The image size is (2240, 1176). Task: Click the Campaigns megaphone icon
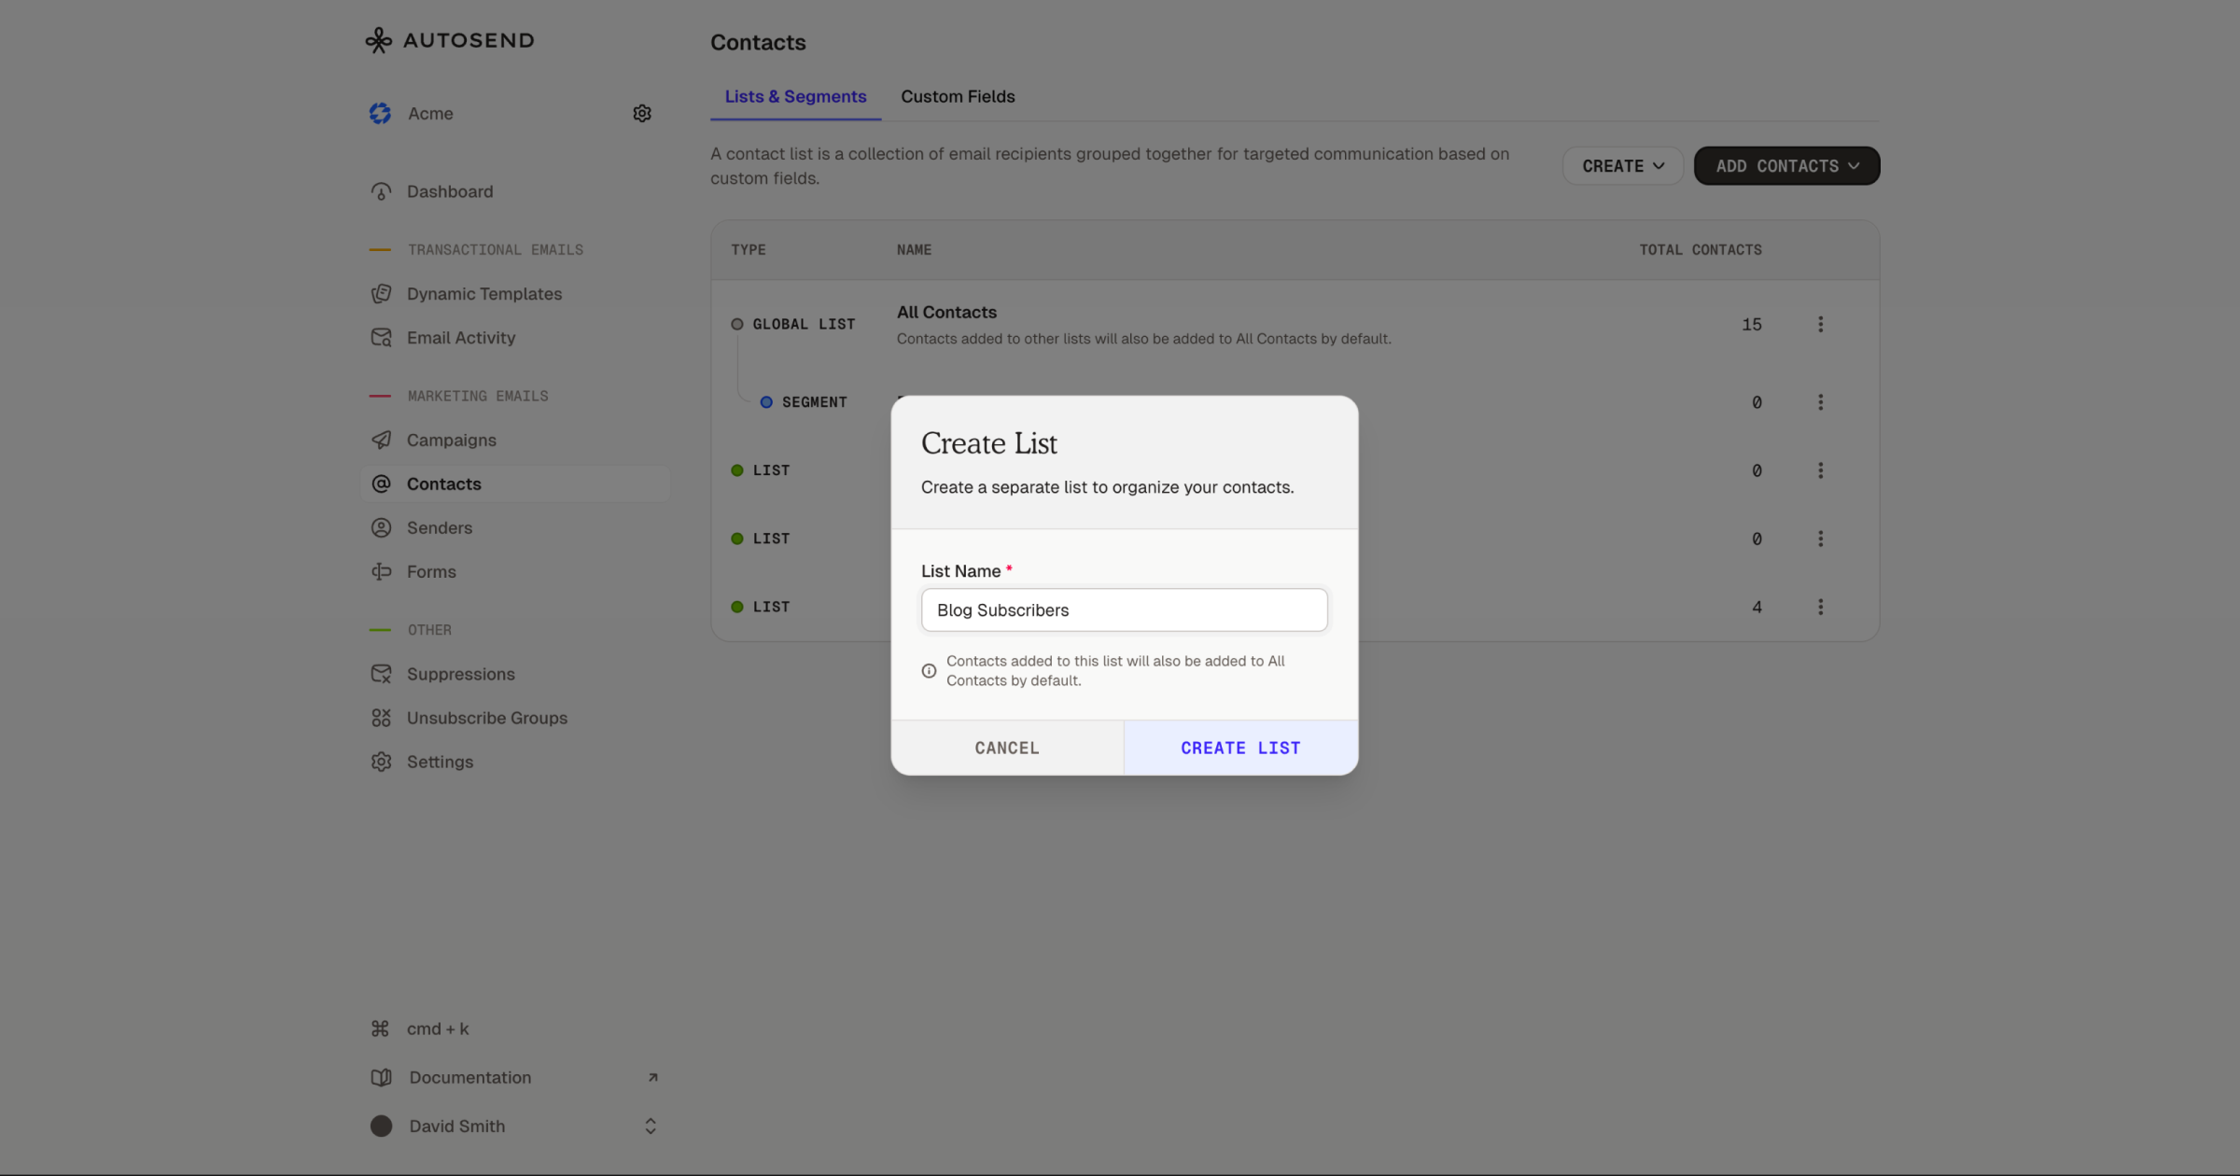[382, 440]
